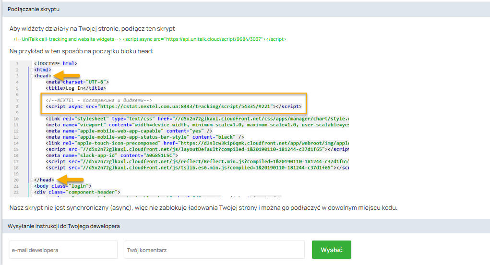Click the green Wysłać button
This screenshot has height=265, width=490.
click(x=331, y=250)
